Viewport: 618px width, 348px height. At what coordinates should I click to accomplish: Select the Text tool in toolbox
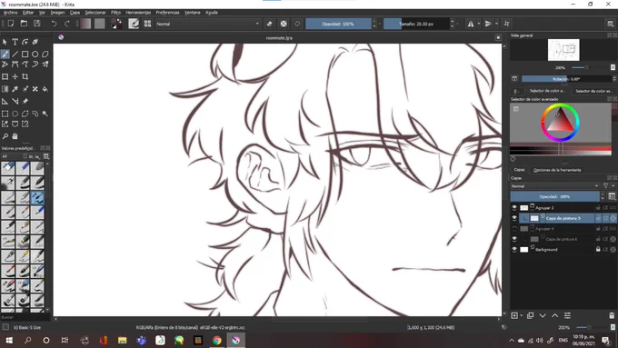15,42
